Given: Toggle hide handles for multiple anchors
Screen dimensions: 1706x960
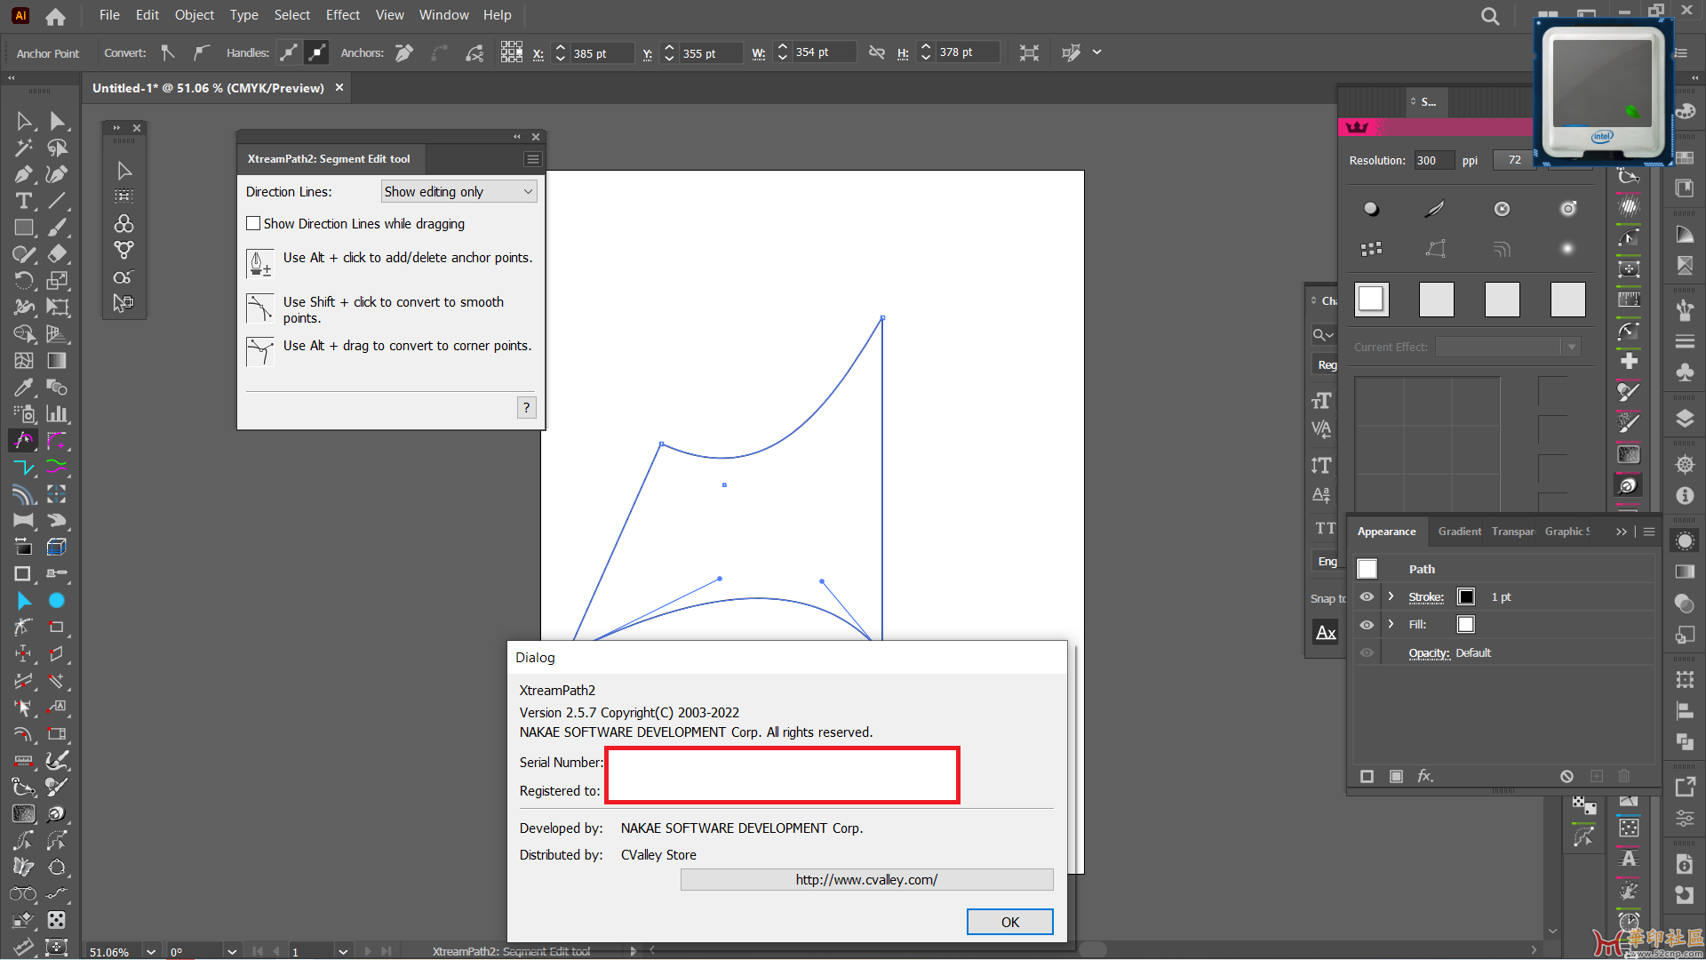Looking at the screenshot, I should [316, 53].
